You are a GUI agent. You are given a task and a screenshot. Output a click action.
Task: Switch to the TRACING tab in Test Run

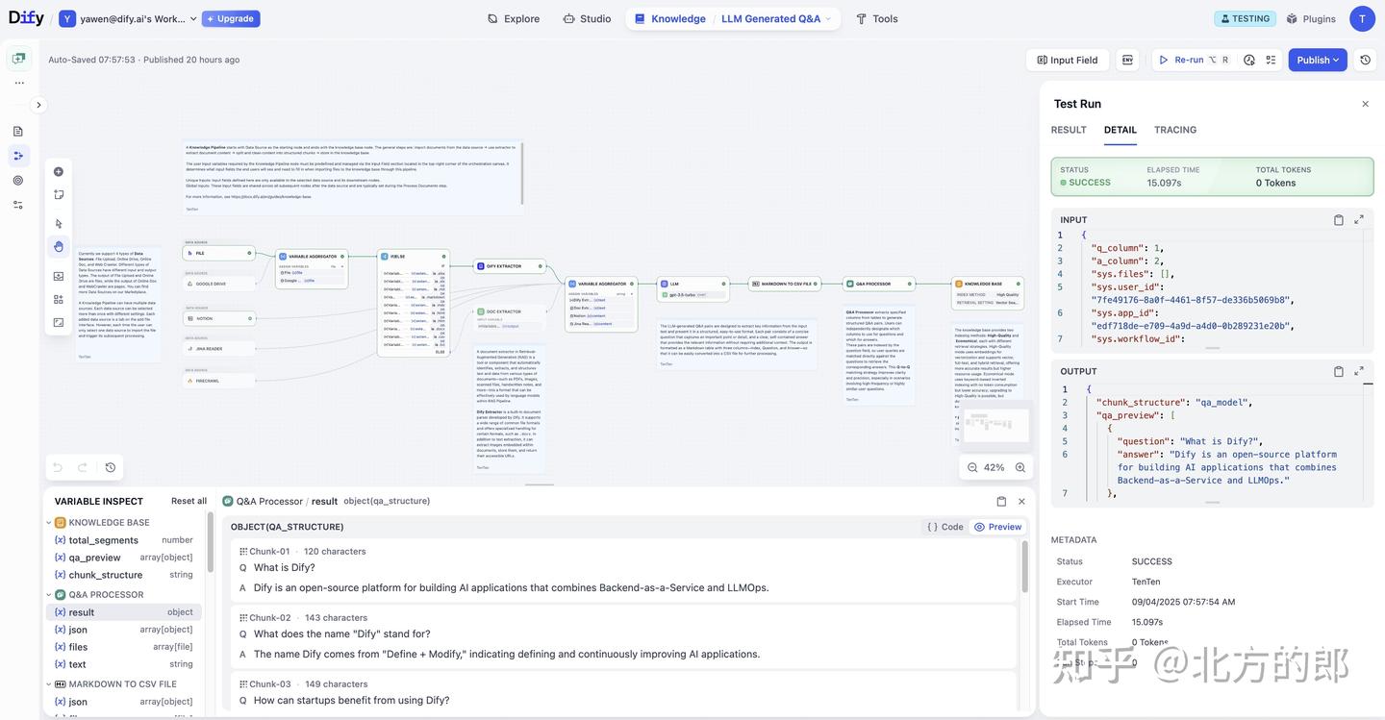pyautogui.click(x=1175, y=130)
